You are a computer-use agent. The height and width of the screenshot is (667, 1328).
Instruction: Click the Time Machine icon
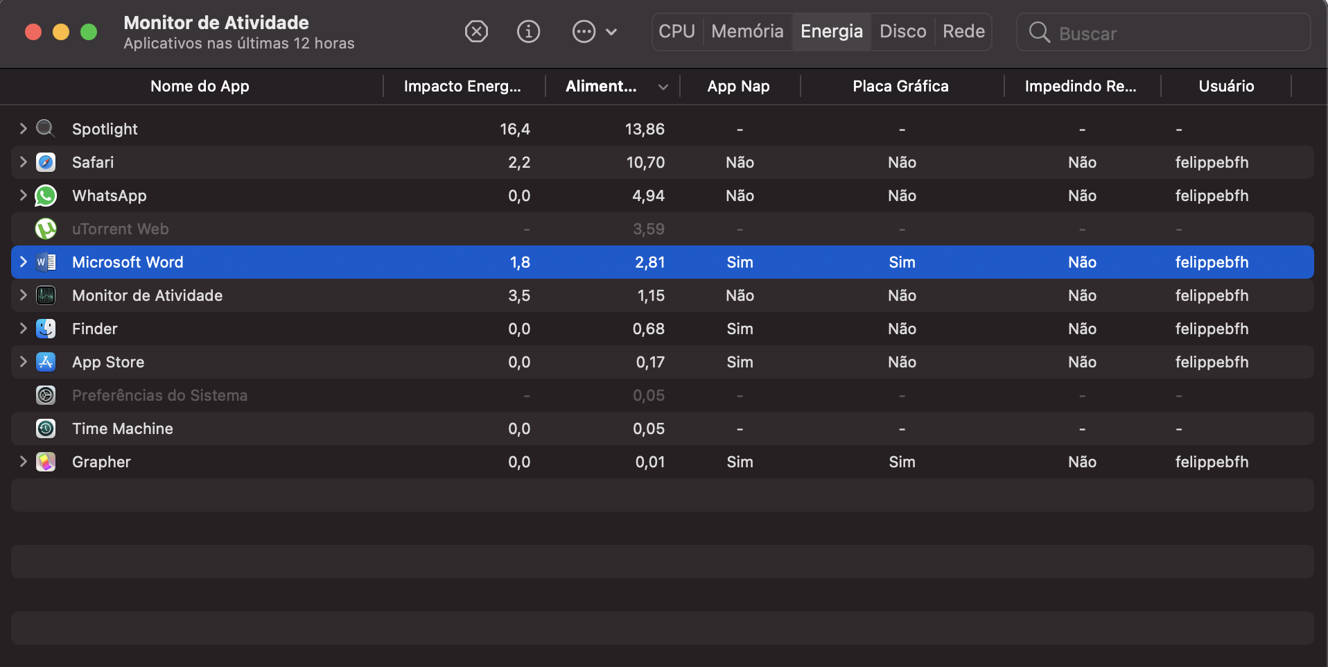click(x=46, y=428)
